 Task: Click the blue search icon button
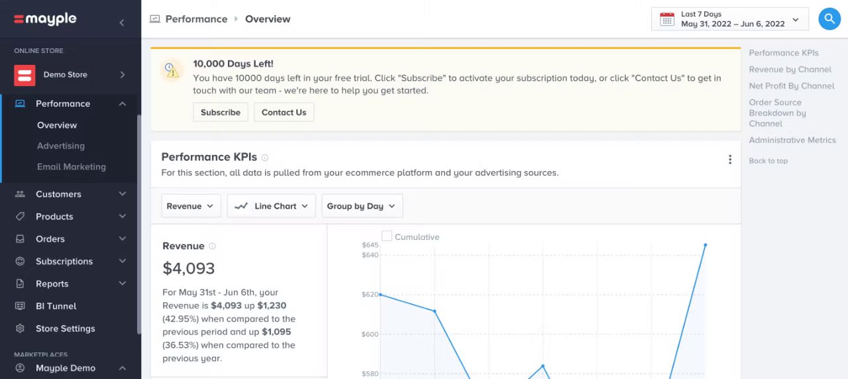tap(829, 19)
